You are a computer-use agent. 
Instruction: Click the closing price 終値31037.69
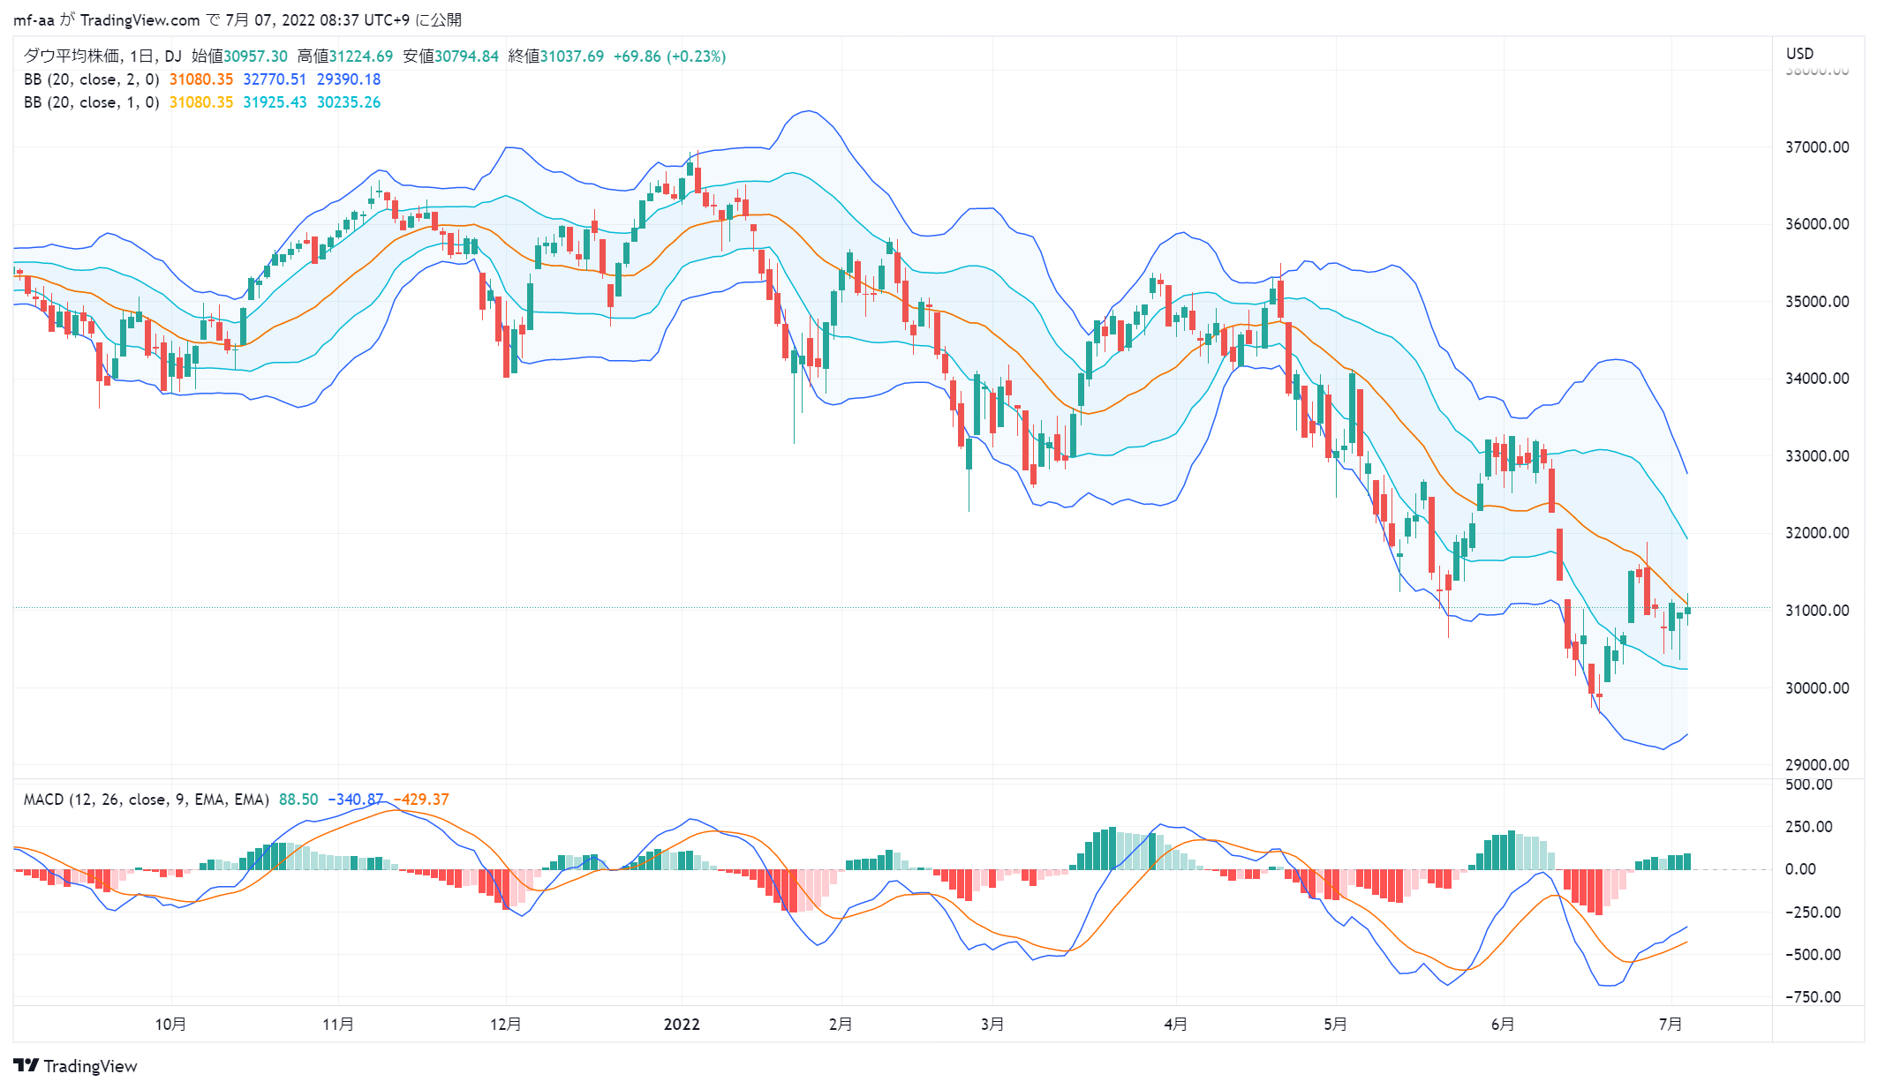click(556, 56)
